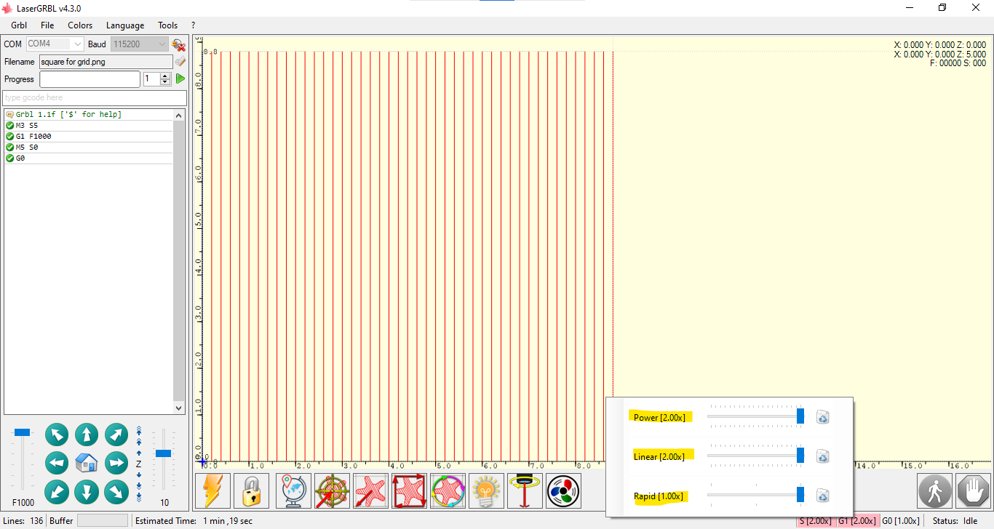Increase the repeat count with up arrow
This screenshot has height=529, width=994.
165,76
